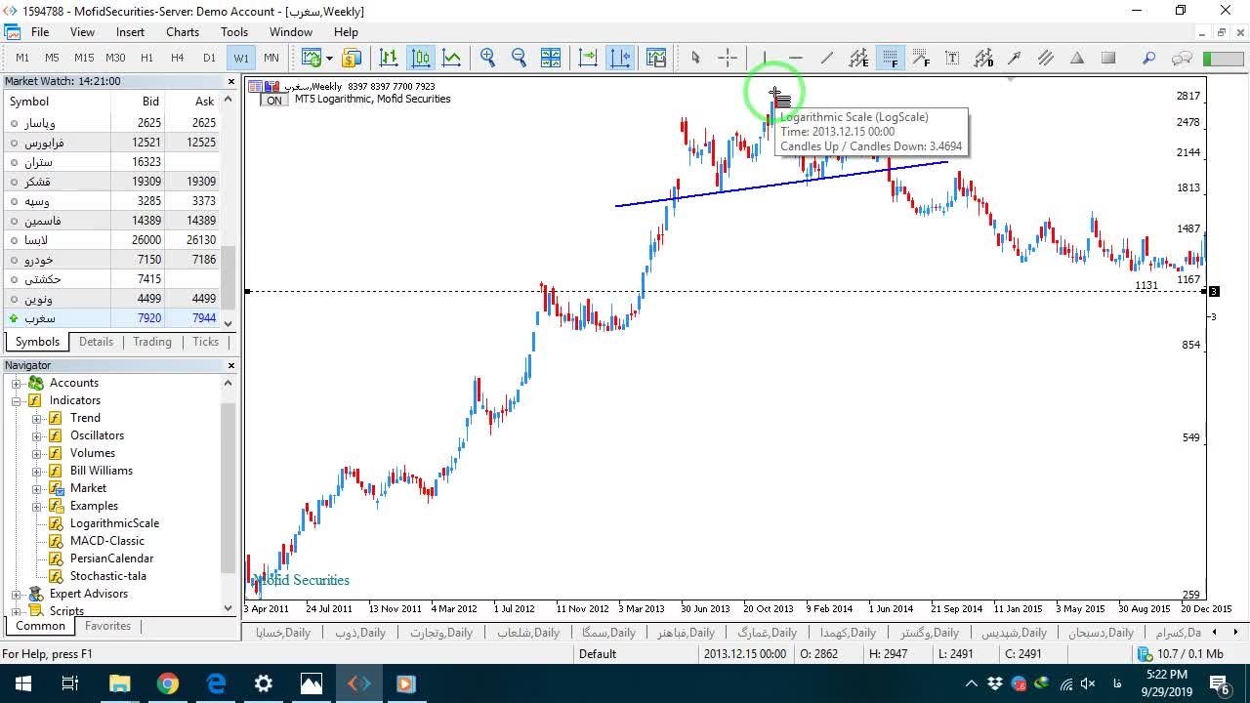The width and height of the screenshot is (1250, 703).
Task: Toggle chart shift to the end
Action: [588, 58]
